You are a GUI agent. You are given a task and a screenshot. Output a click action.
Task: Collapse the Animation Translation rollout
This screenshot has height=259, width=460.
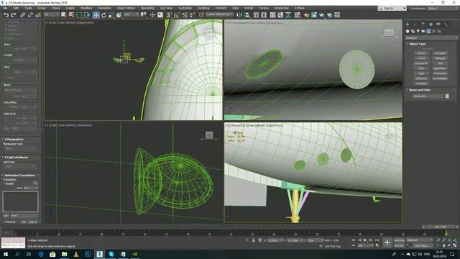coord(19,176)
